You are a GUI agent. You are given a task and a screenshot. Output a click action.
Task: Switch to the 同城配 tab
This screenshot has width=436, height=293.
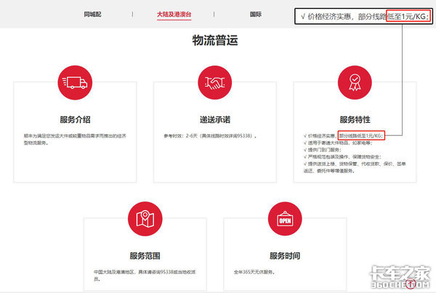[x=92, y=15]
